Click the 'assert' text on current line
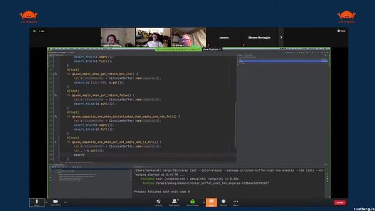 (x=79, y=155)
